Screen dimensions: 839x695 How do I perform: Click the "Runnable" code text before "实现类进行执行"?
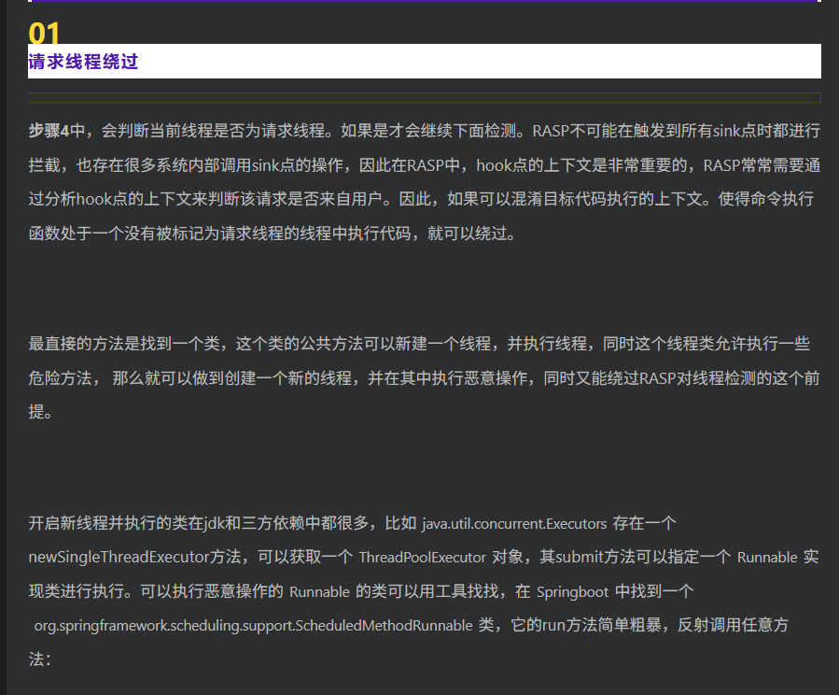(x=767, y=558)
